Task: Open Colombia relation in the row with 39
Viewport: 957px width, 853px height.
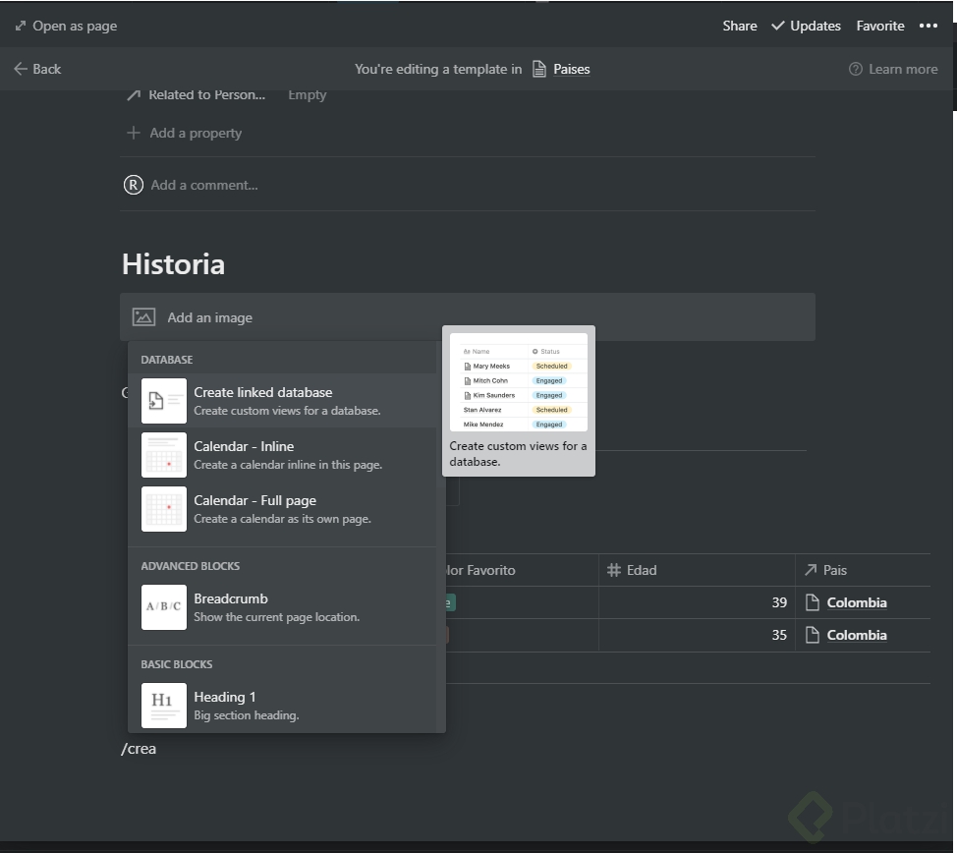Action: (x=857, y=602)
